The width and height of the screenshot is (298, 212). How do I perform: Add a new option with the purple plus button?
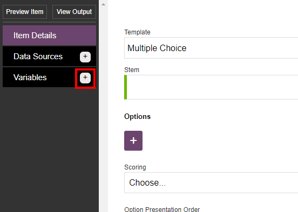pyautogui.click(x=133, y=141)
